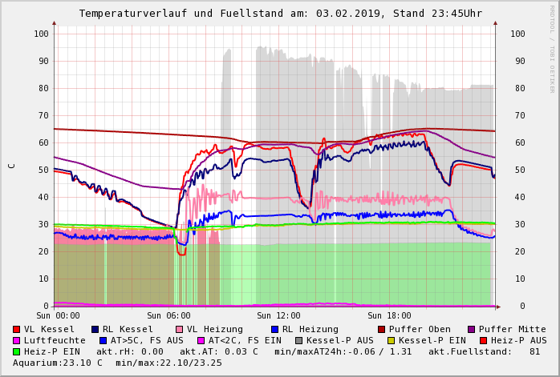Click the dark blue RL Kessel legend swatch
The width and height of the screenshot is (560, 377).
[95, 329]
